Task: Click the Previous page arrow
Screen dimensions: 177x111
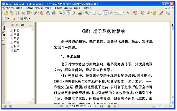Action: (x=67, y=106)
